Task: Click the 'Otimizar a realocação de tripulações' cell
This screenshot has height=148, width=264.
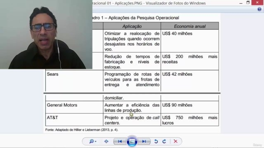Action: (132, 41)
